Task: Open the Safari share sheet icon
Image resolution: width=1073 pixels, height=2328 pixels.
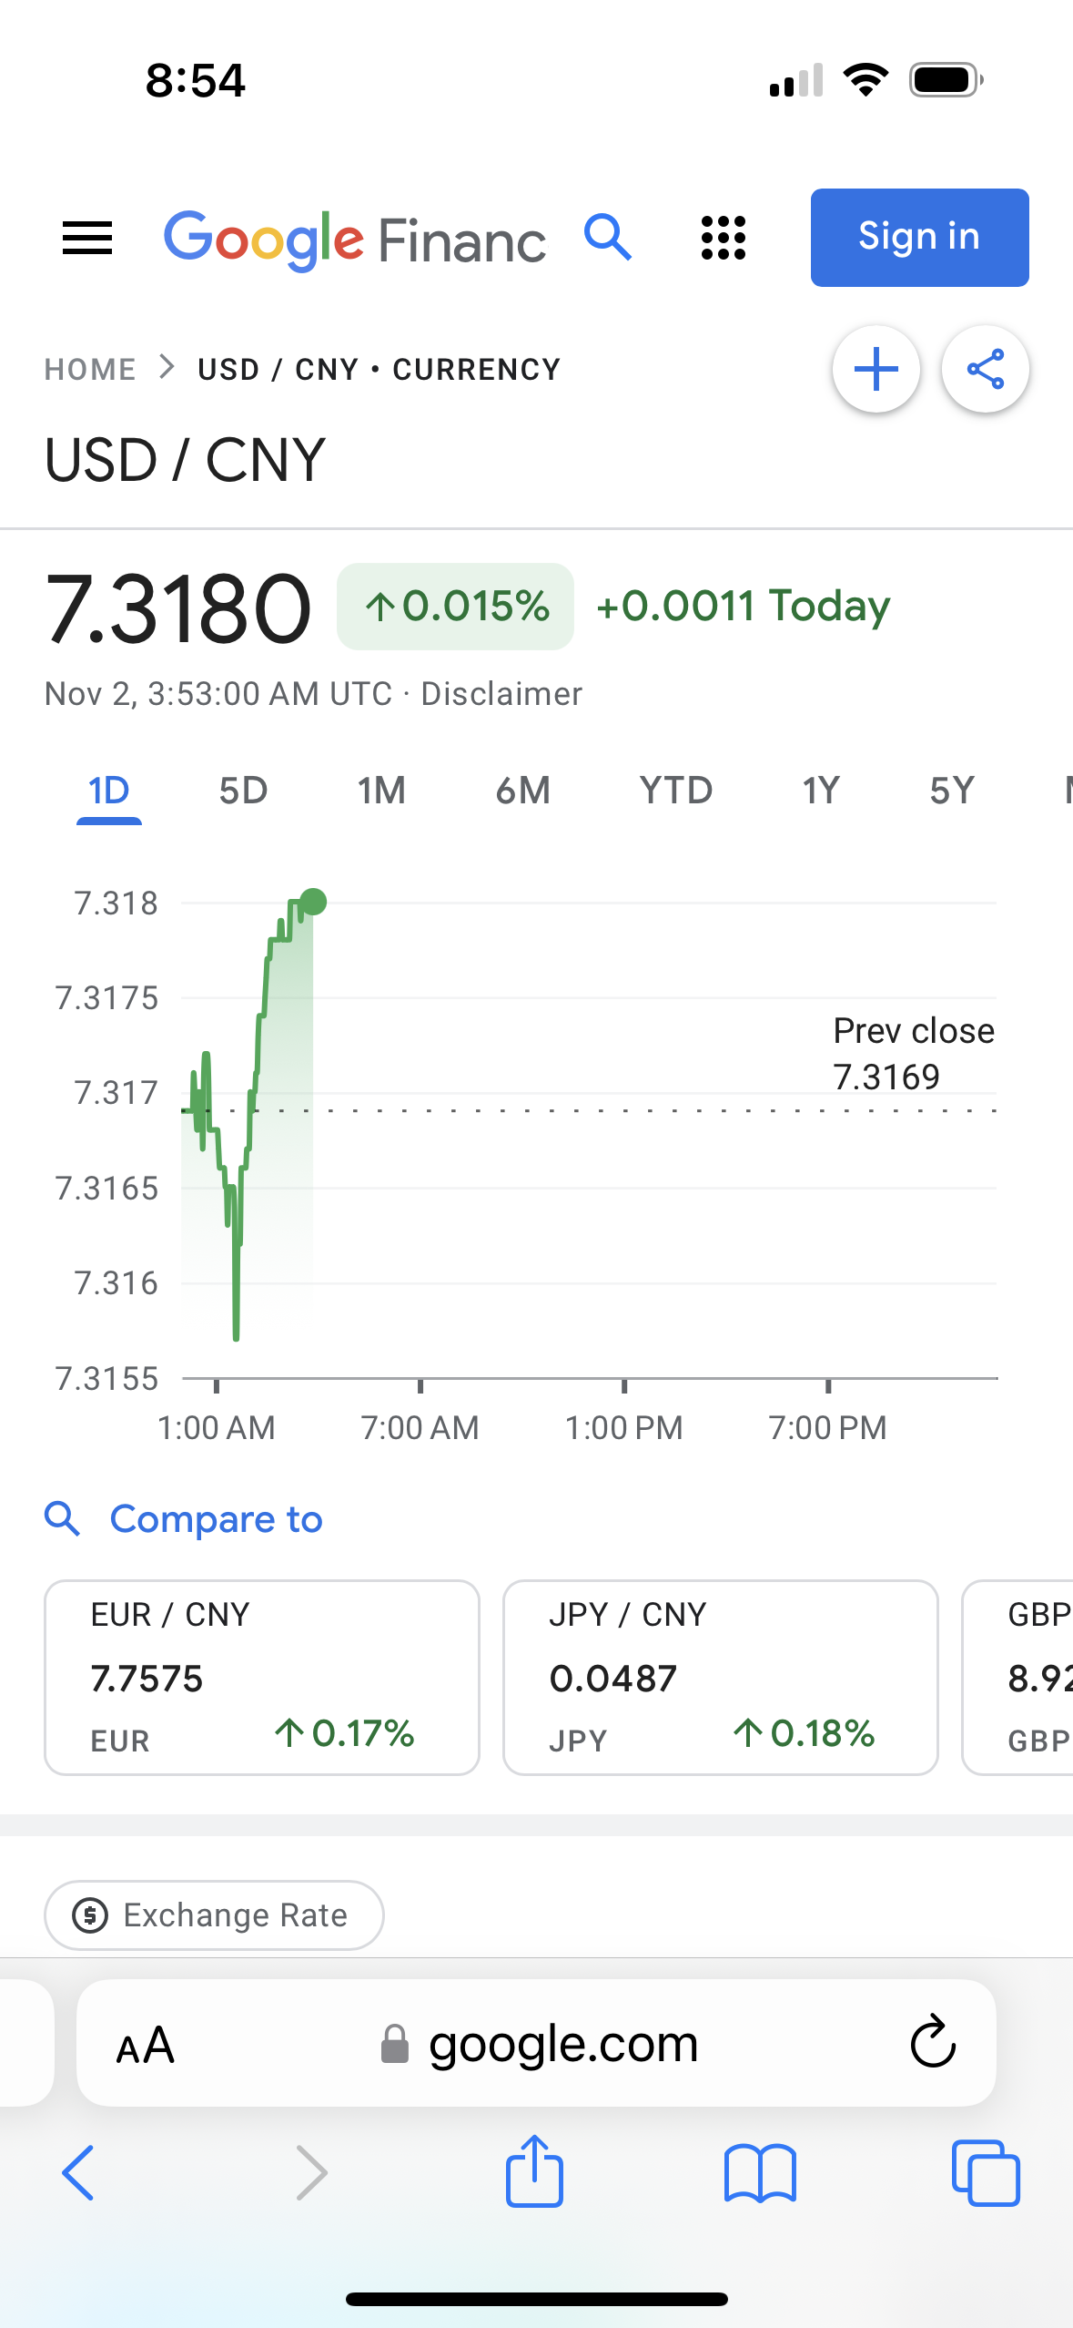Action: pyautogui.click(x=534, y=2171)
